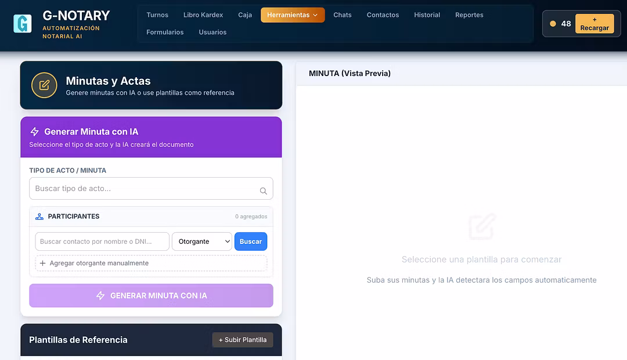
Task: Click the Subir Plantilla button
Action: click(243, 340)
